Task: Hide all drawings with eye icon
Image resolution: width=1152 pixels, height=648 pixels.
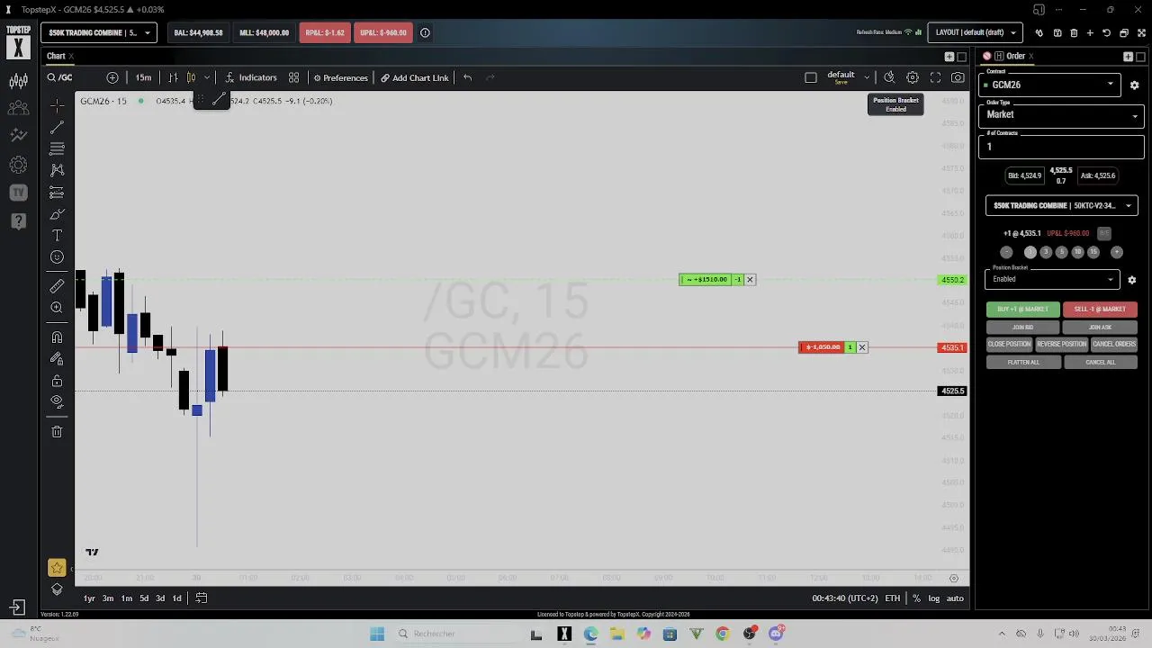Action: [x=57, y=401]
